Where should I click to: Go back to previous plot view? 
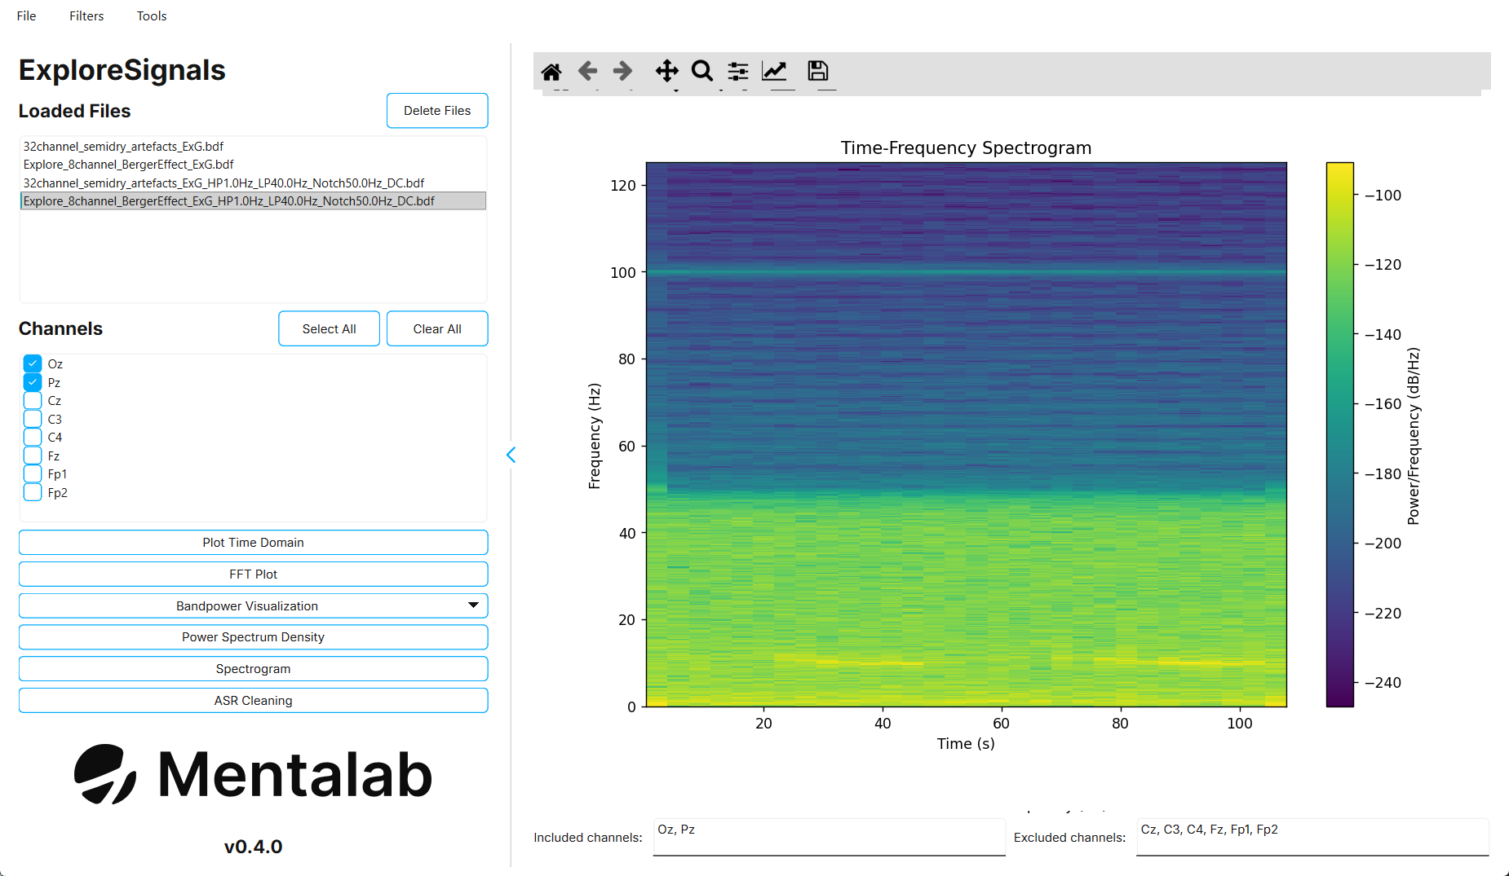click(587, 71)
